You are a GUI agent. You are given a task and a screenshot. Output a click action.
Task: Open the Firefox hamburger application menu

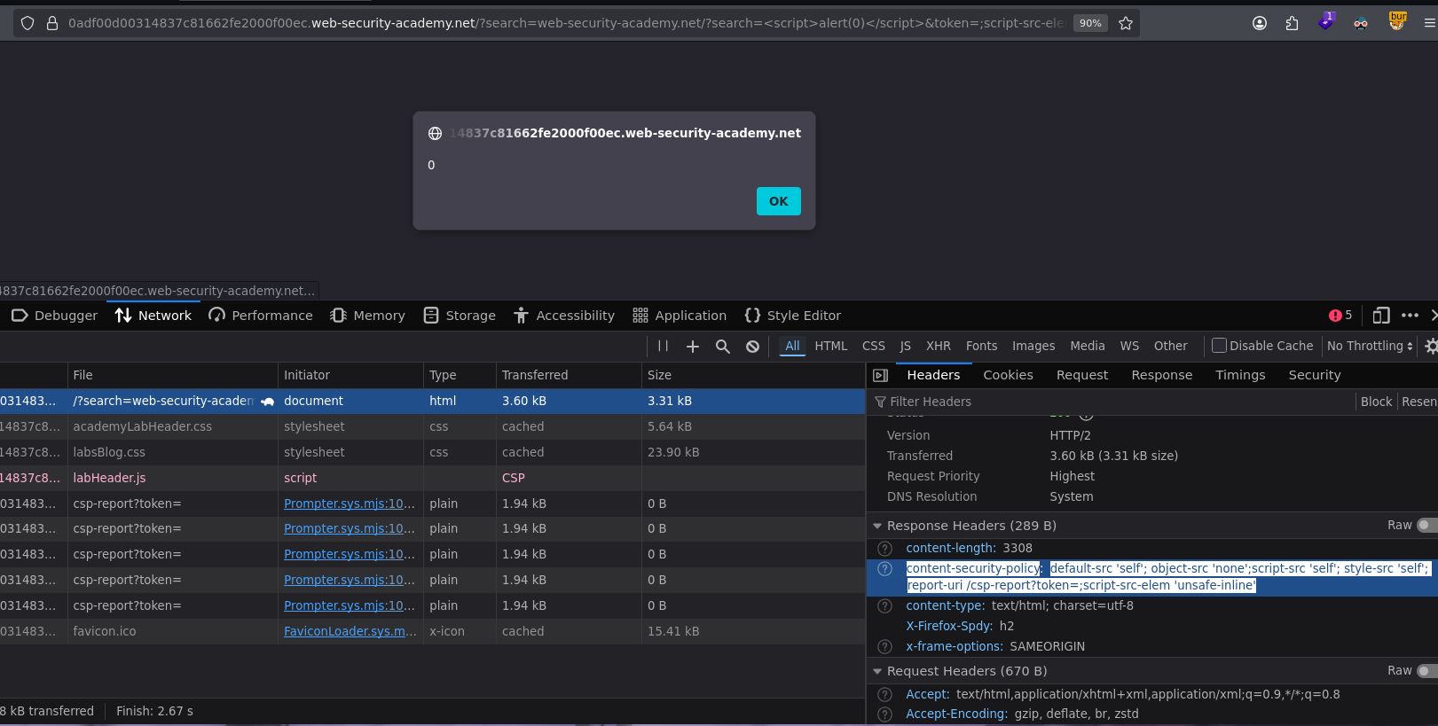point(1429,23)
